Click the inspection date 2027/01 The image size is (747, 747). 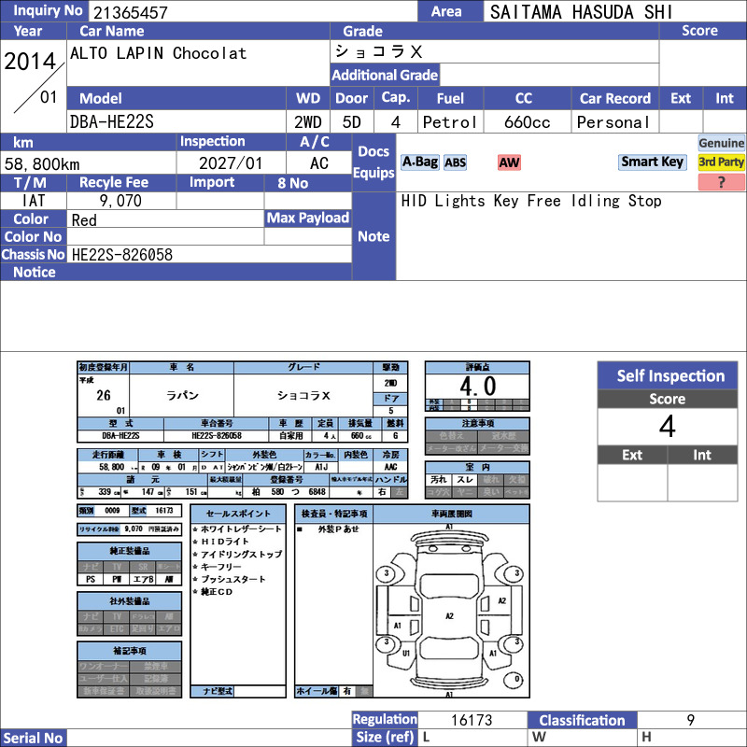(x=231, y=163)
